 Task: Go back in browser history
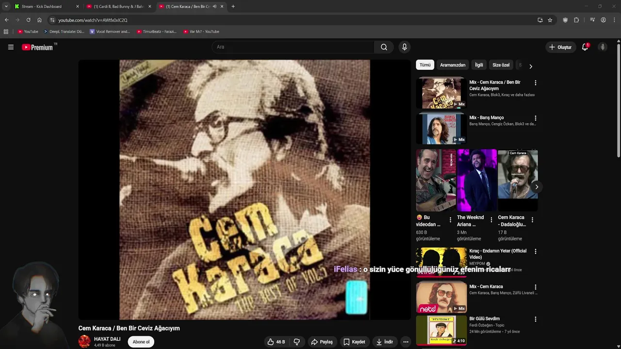[x=6, y=20]
